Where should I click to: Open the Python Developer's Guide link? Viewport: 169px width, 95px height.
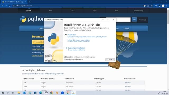pos(54,74)
